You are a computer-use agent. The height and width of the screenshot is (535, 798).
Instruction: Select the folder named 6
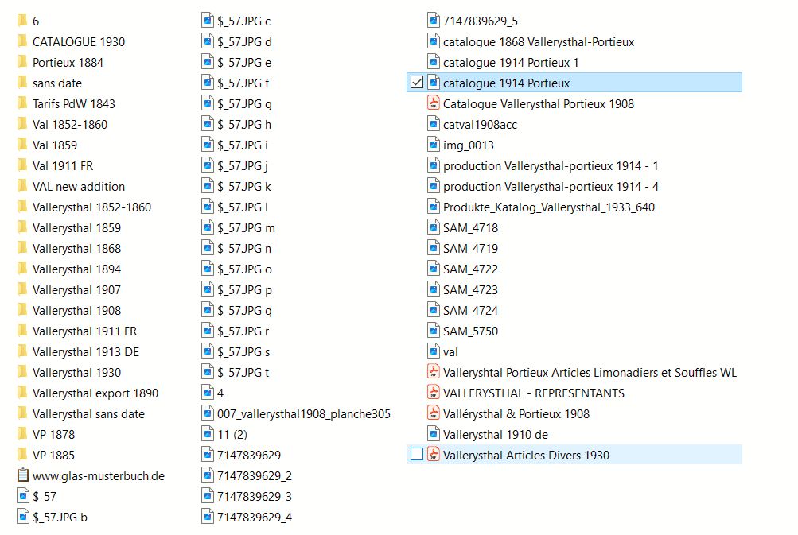(x=28, y=21)
